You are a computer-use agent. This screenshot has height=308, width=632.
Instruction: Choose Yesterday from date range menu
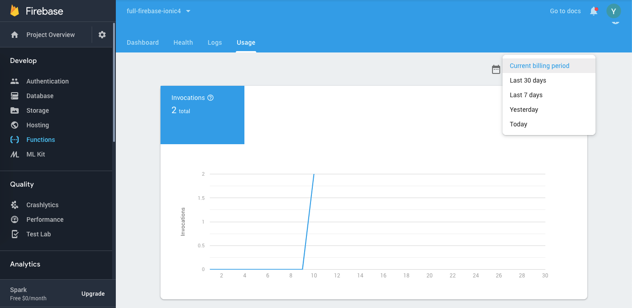pos(549,110)
